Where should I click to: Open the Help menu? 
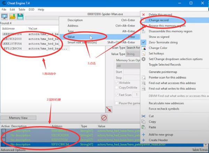[x=41, y=9]
